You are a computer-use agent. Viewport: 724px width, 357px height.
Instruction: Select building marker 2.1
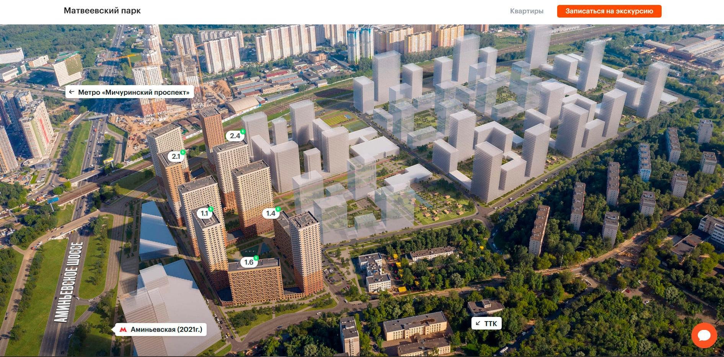[x=176, y=156]
